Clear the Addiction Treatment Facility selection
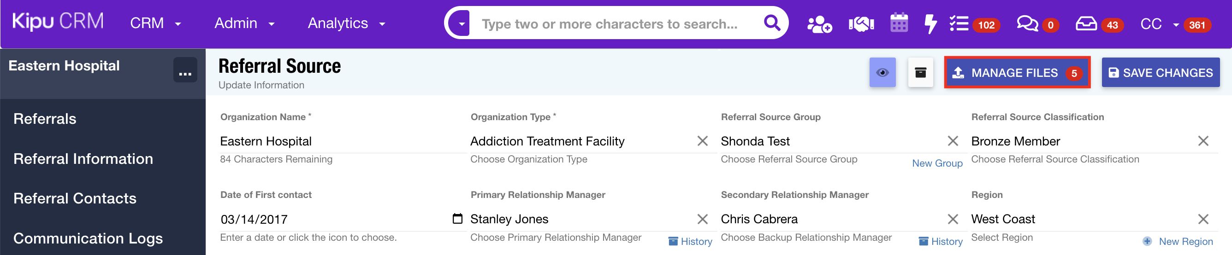 (702, 141)
